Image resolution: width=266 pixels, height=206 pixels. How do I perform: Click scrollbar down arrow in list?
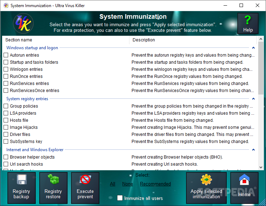[x=261, y=167]
